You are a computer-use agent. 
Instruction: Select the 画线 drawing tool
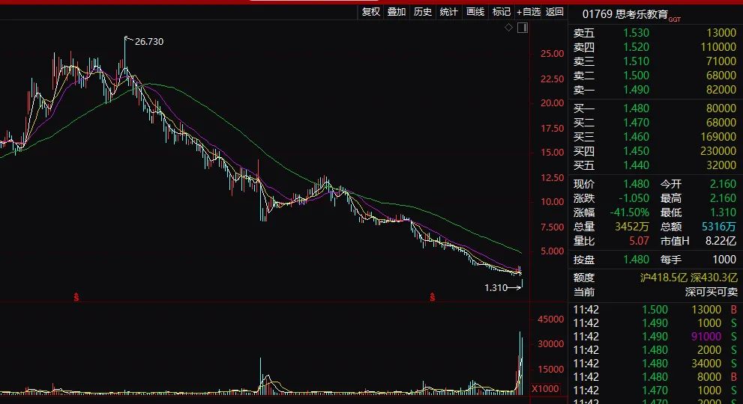coord(475,12)
